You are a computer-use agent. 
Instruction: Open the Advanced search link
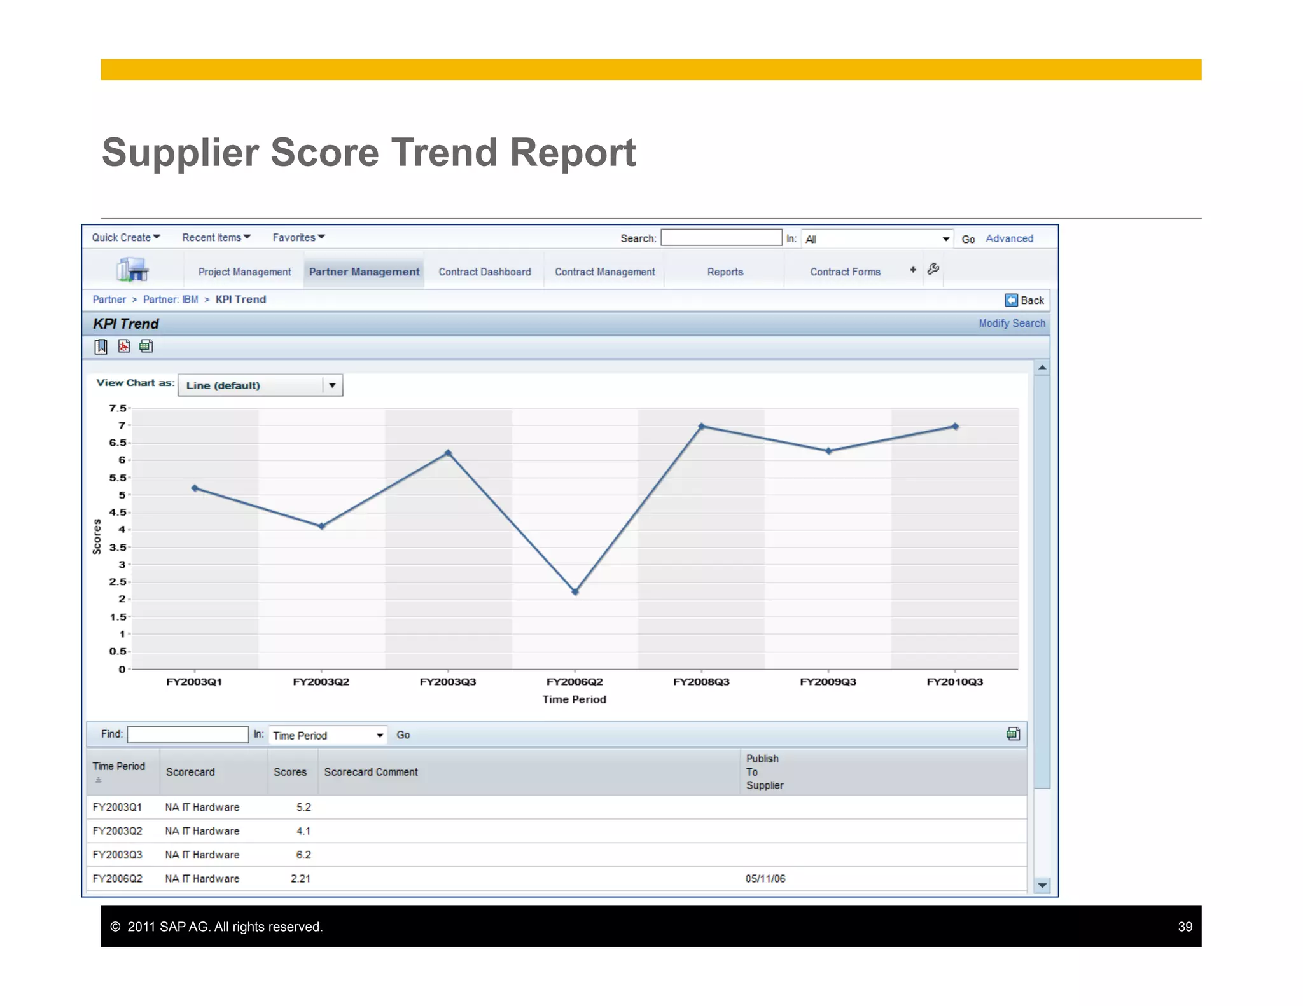[1009, 238]
